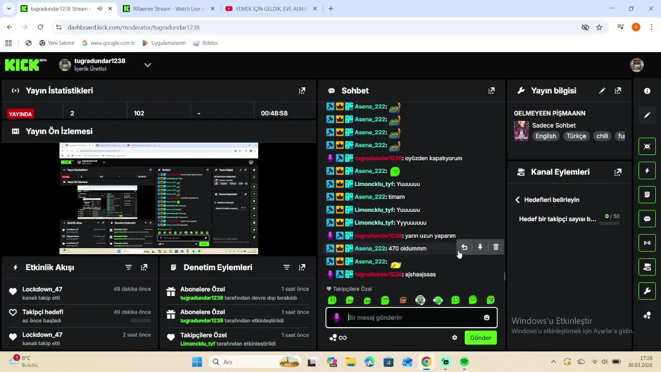This screenshot has height=372, width=661.
Task: Click username tugradundar1238 on 'ajshaajsaas' message
Action: click(x=378, y=274)
